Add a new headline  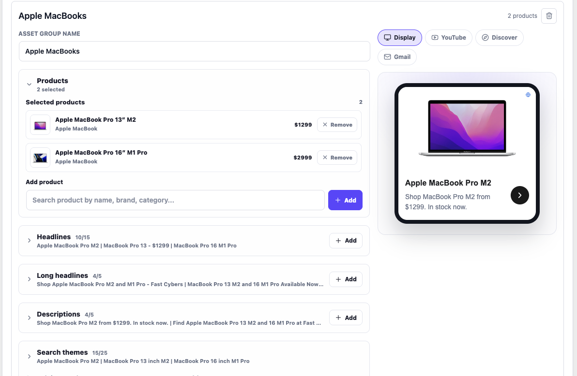tap(346, 241)
